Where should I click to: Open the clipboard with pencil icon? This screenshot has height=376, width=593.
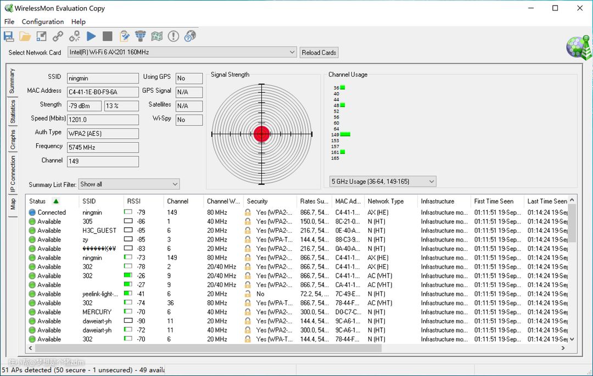(x=125, y=36)
